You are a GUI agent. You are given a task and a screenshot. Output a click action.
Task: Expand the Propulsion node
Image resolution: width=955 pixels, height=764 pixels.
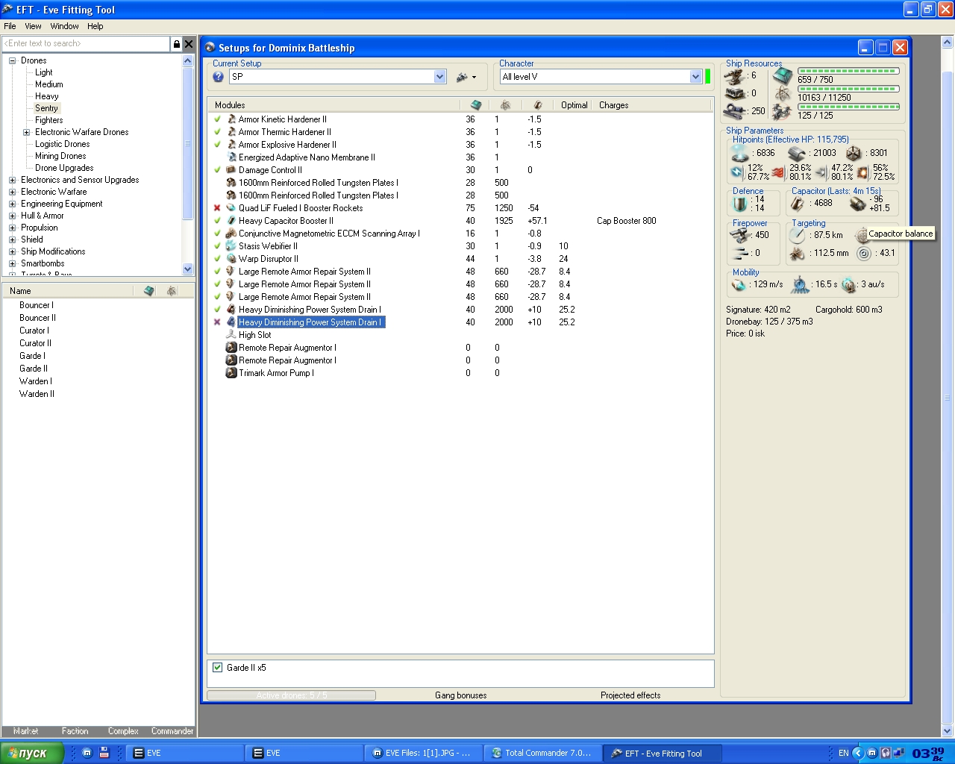[13, 228]
